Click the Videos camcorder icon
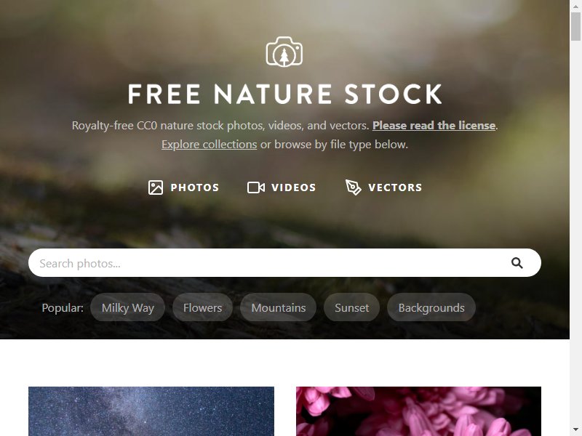 pos(256,187)
